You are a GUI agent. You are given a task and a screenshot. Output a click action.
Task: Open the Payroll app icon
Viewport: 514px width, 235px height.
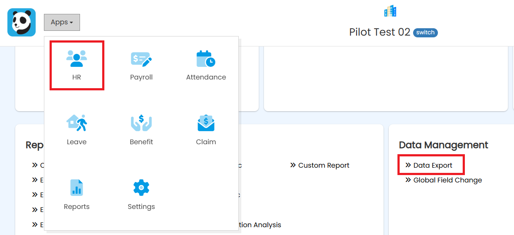[141, 59]
